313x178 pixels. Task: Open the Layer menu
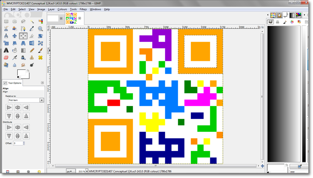click(x=51, y=9)
